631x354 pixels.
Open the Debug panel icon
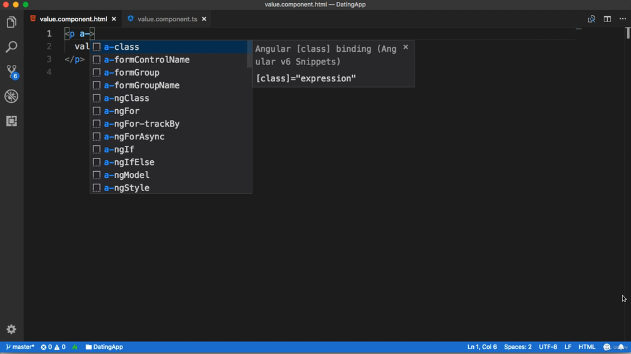pos(11,97)
